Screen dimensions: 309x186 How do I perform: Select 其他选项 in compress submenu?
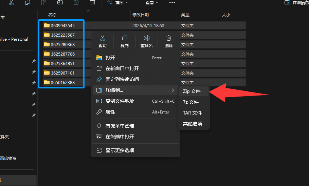[x=194, y=124]
